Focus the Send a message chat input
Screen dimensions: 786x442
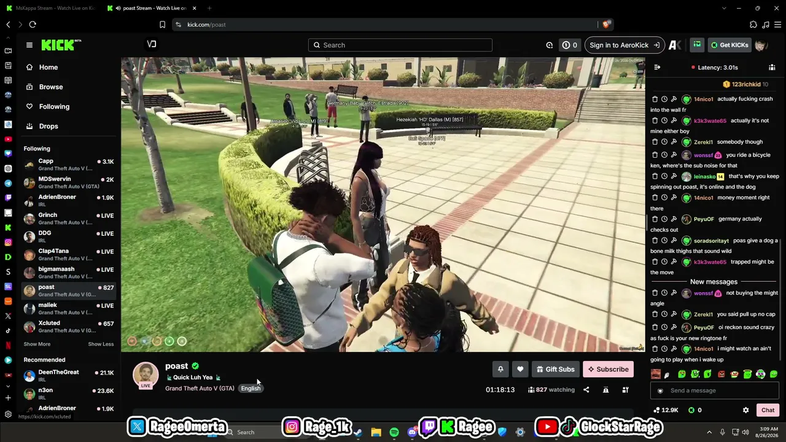(715, 390)
